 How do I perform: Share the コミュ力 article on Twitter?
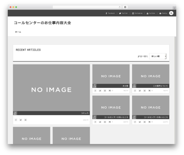(x=21, y=120)
